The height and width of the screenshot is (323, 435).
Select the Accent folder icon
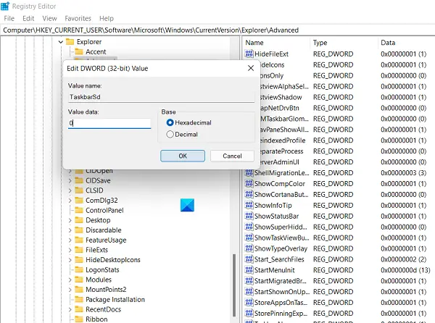pyautogui.click(x=79, y=51)
